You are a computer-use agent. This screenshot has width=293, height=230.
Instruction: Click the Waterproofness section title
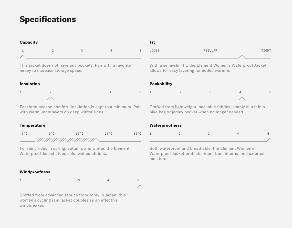click(165, 125)
